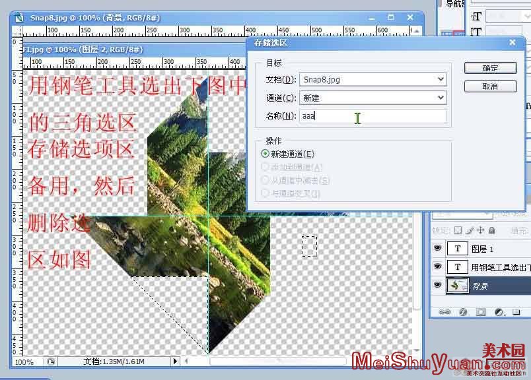
Task: Click the vertical scrollbar down arrow
Action: tap(417, 350)
